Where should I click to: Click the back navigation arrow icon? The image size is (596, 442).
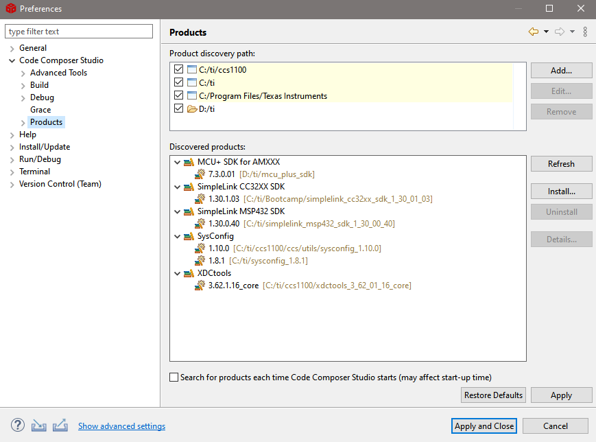[533, 32]
